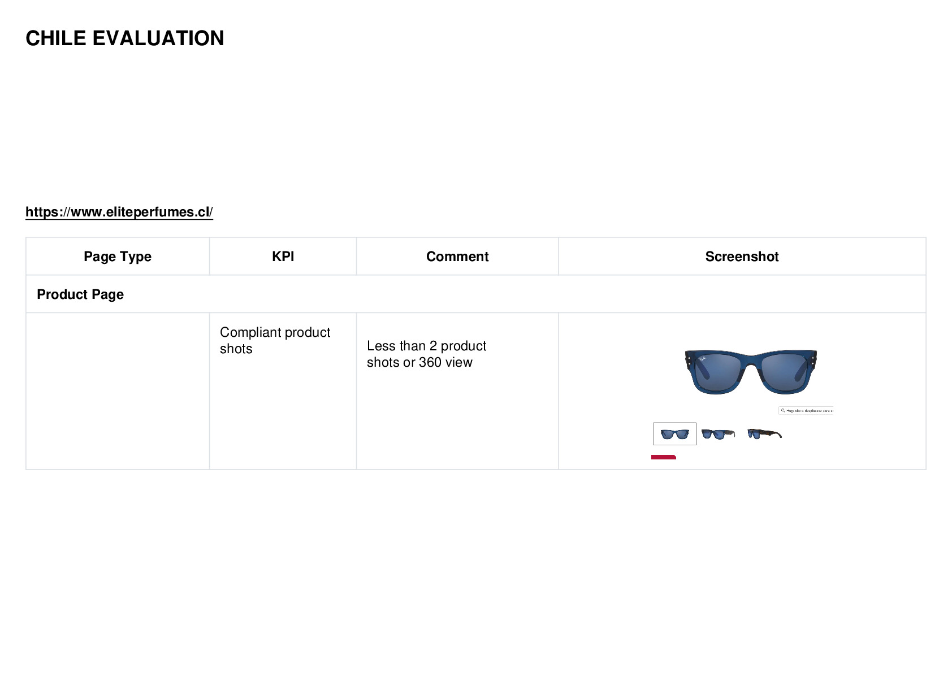Click the Product Page section row

click(x=476, y=294)
